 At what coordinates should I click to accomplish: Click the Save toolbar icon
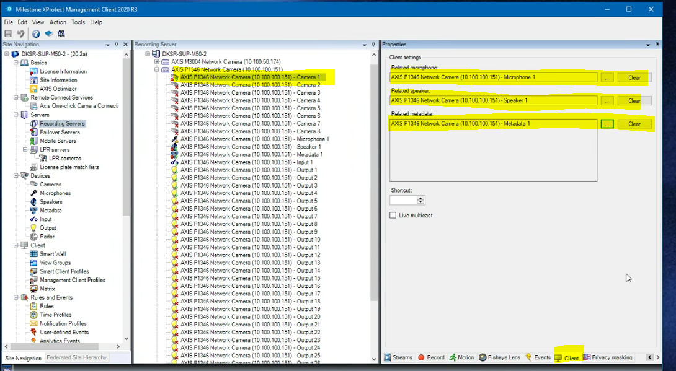7,33
